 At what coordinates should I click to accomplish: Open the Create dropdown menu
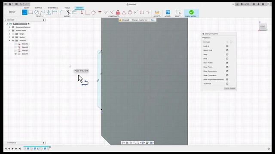pyautogui.click(x=39, y=16)
